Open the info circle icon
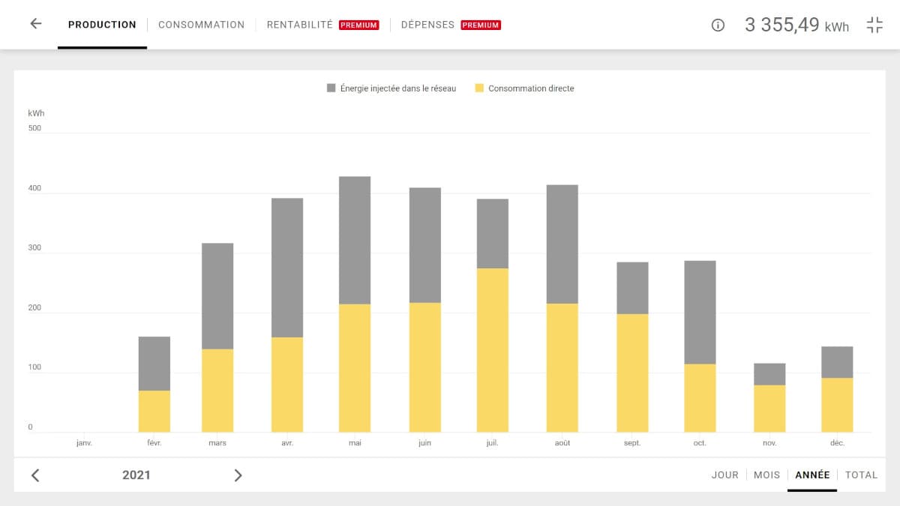The image size is (900, 506). click(x=718, y=25)
